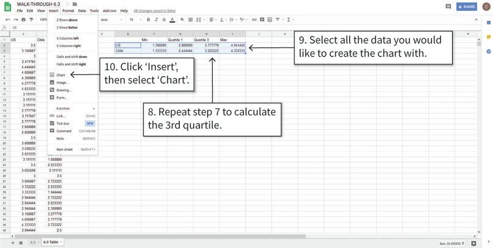Open the Keep notes side panel icon
Screen dimensions: 493x248
489,37
